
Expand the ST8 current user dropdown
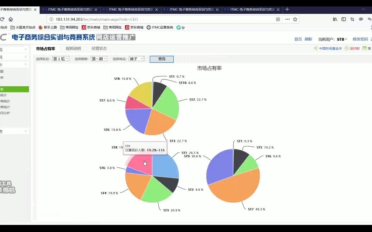(x=343, y=39)
